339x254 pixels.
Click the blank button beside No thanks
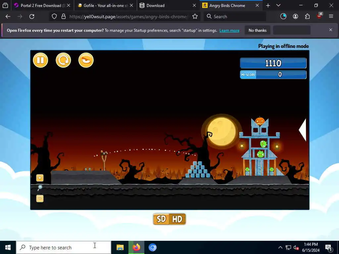292,30
